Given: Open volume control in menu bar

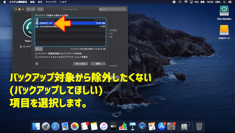Looking at the screenshot, I should pyautogui.click(x=197, y=2).
